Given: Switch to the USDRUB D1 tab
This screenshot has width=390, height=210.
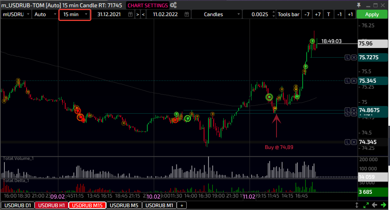Looking at the screenshot, I should pyautogui.click(x=18, y=205).
